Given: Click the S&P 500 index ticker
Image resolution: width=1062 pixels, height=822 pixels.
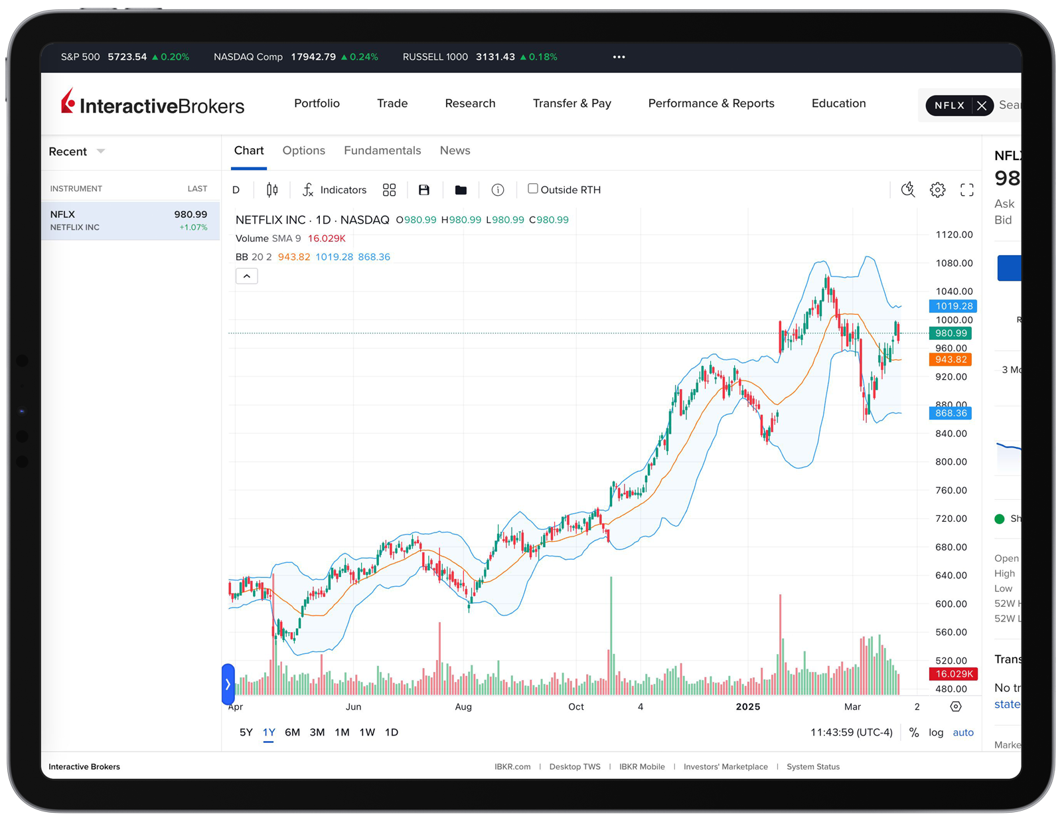Looking at the screenshot, I should [125, 57].
